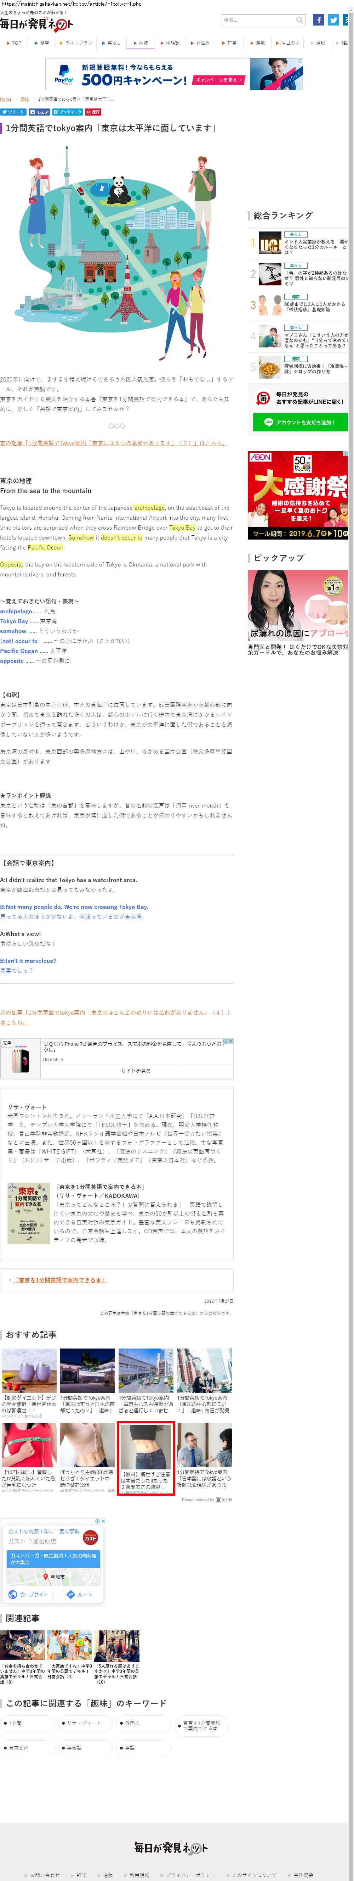
Task: Click the red Pinterest 保存 button
Action: point(93,112)
